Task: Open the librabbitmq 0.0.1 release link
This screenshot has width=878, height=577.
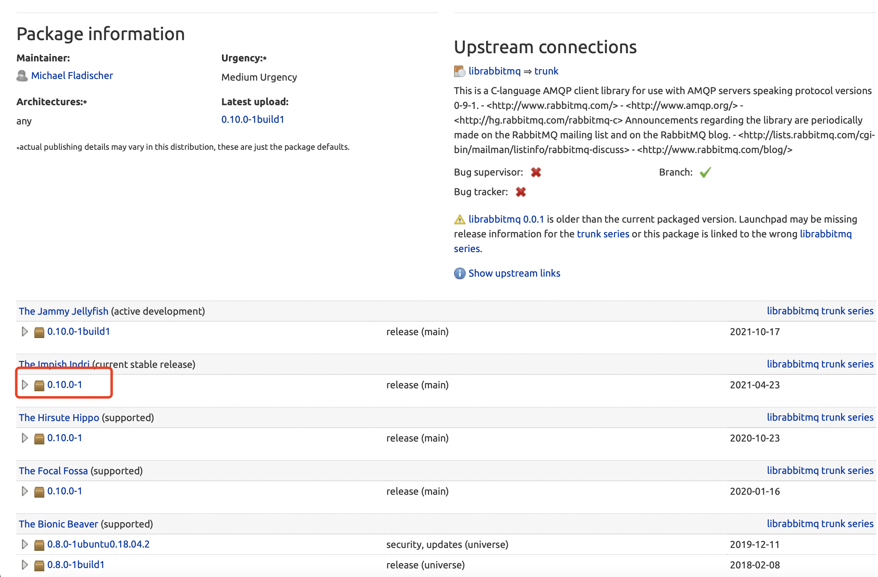Action: (506, 219)
